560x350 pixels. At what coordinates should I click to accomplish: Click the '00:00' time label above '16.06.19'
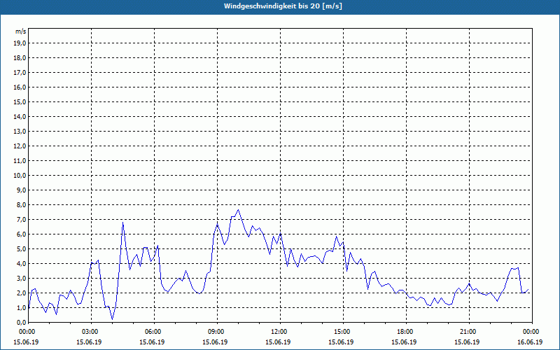tap(532, 332)
